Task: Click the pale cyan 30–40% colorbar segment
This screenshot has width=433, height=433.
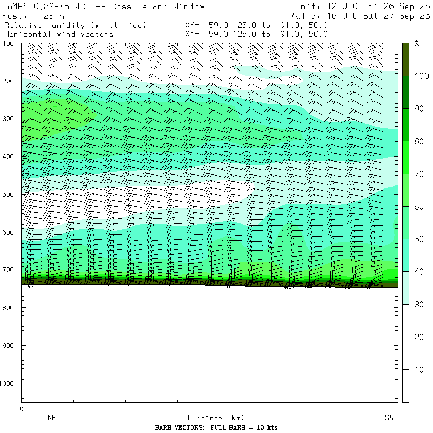Action: coord(406,288)
